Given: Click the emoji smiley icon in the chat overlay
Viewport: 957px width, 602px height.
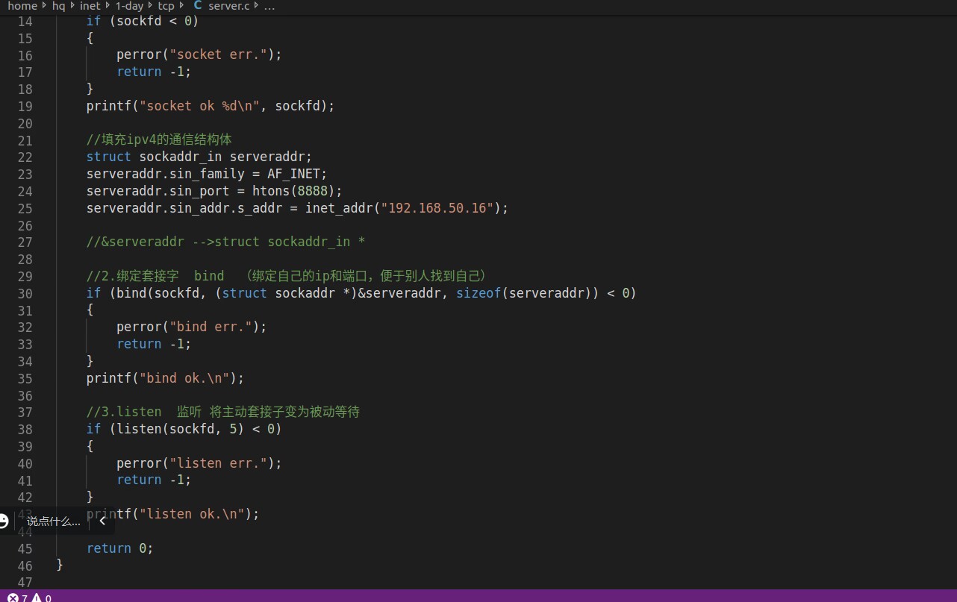Looking at the screenshot, I should pos(3,521).
